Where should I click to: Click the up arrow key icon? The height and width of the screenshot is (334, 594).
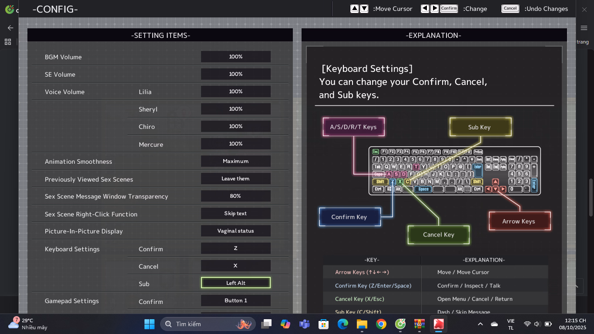pyautogui.click(x=355, y=9)
